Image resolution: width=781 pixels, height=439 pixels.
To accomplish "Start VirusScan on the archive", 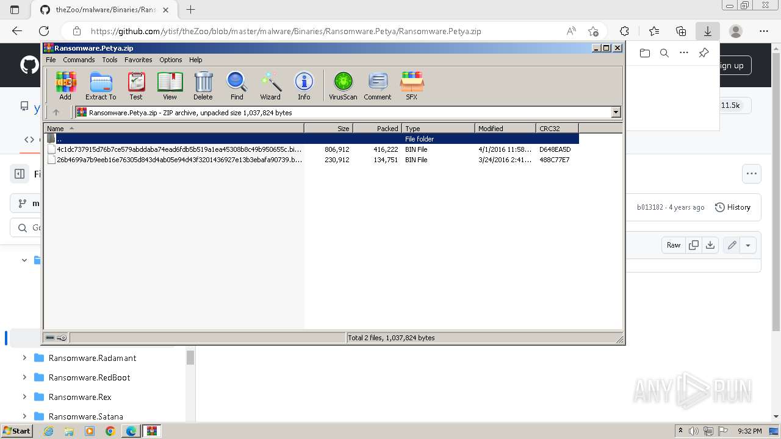I will pyautogui.click(x=343, y=85).
